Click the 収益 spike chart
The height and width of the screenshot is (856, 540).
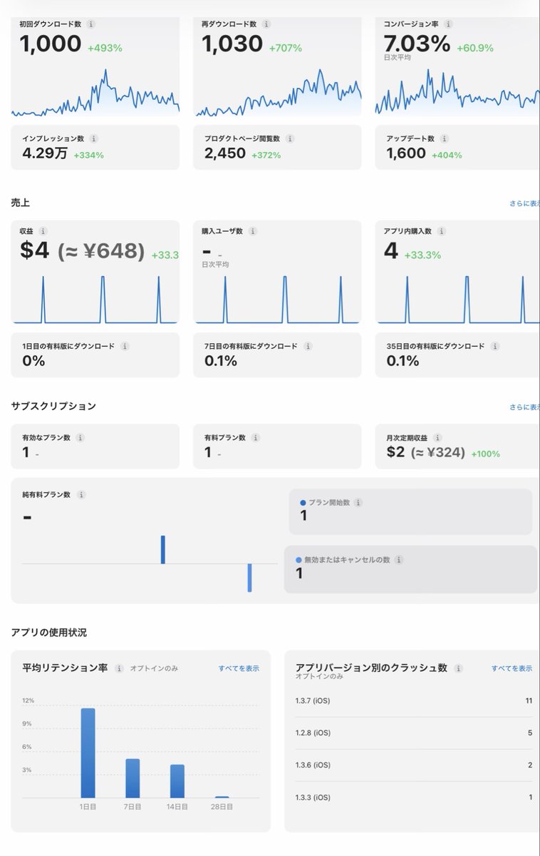point(95,300)
